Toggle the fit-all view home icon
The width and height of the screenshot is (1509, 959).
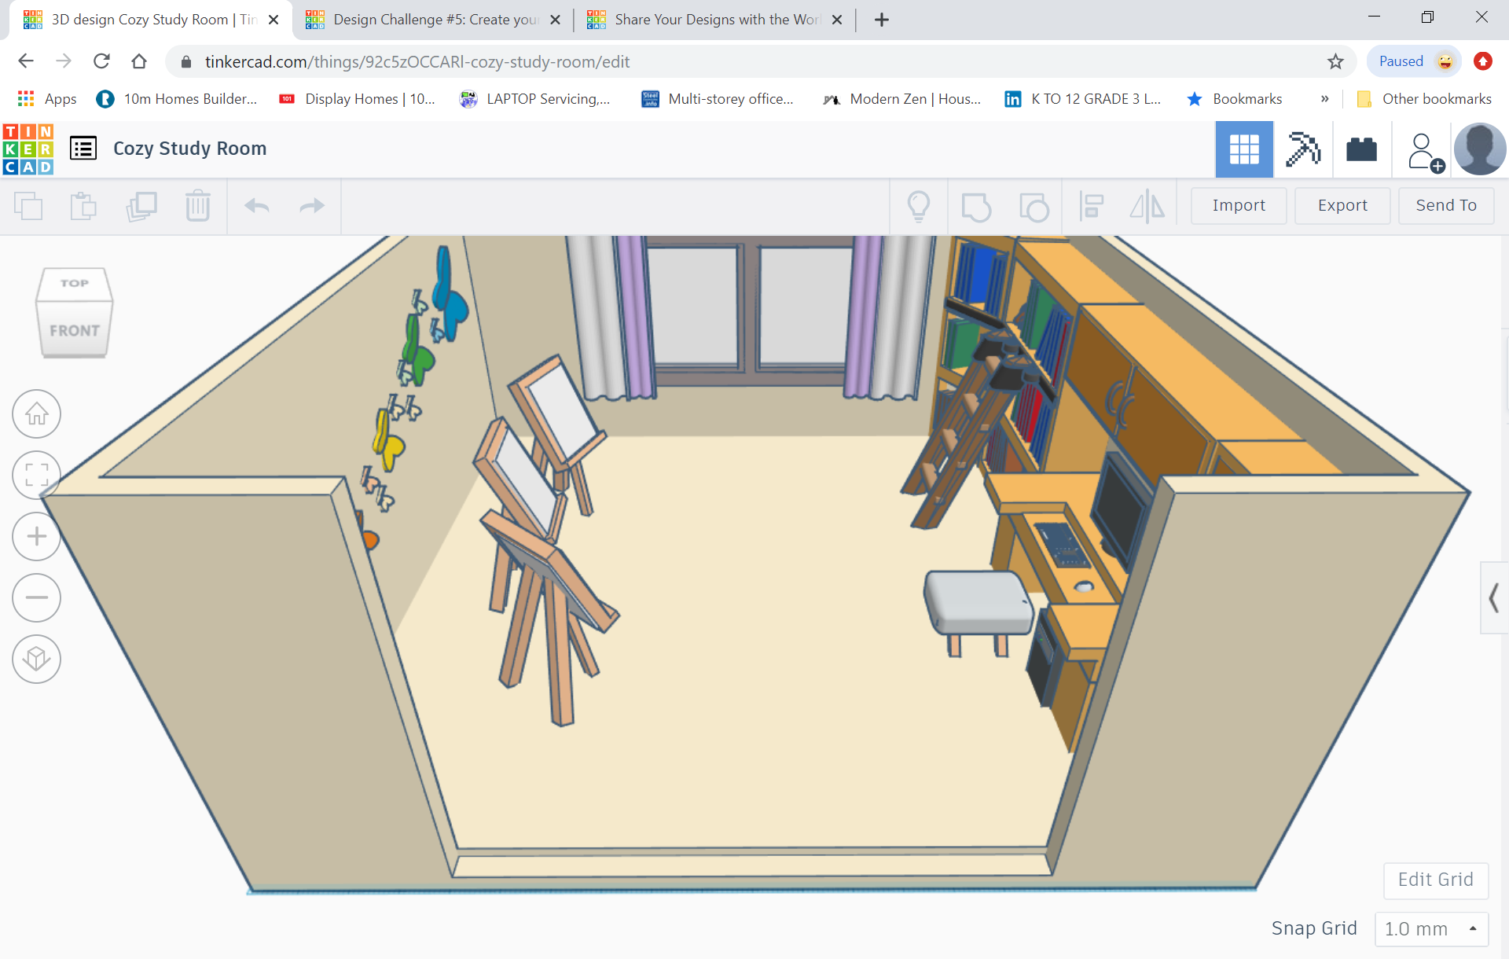pos(36,414)
